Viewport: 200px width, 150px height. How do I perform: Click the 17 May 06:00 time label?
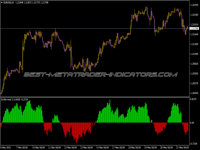coord(118,148)
